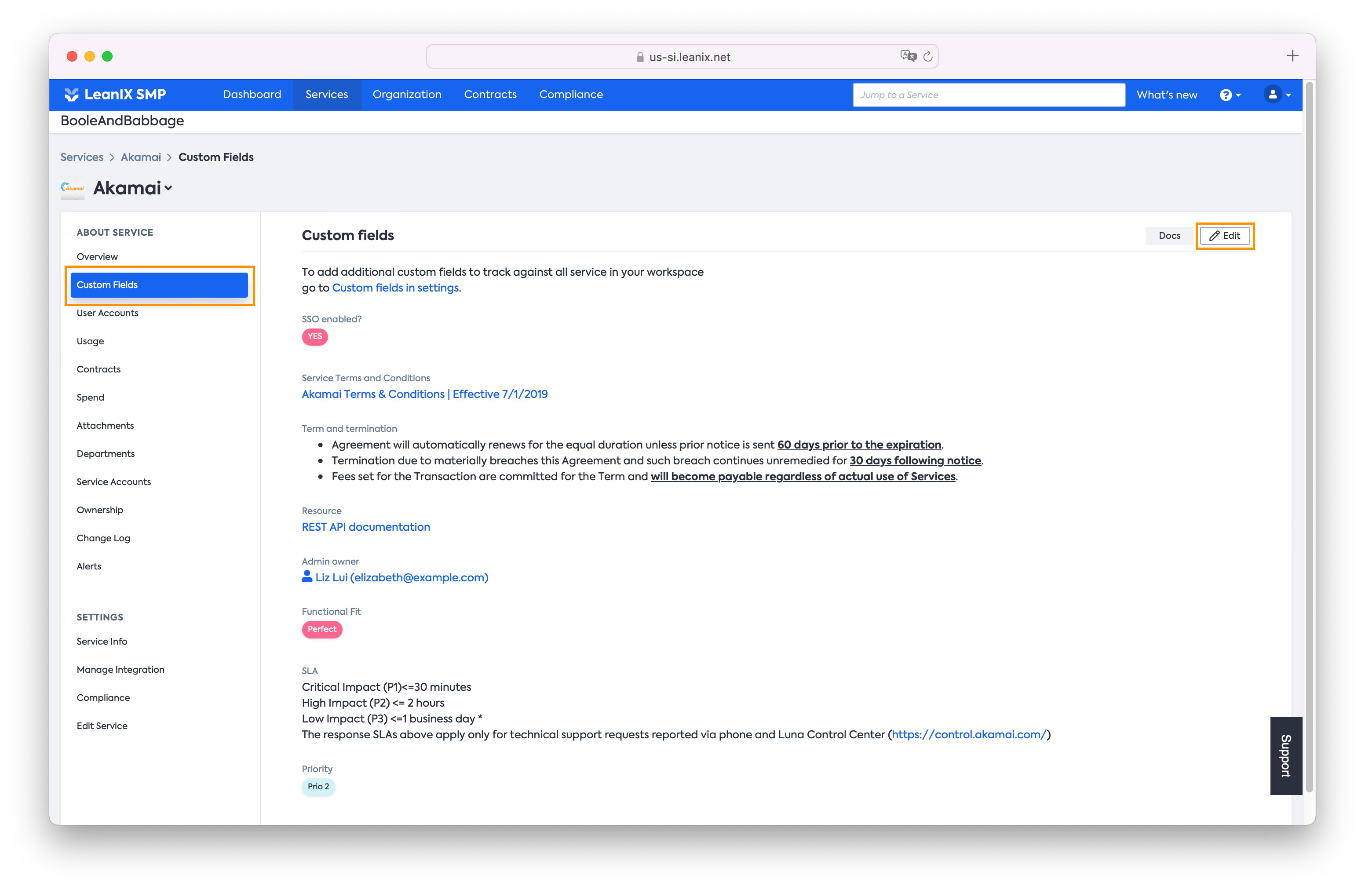
Task: Go to the Organization tab
Action: [407, 95]
